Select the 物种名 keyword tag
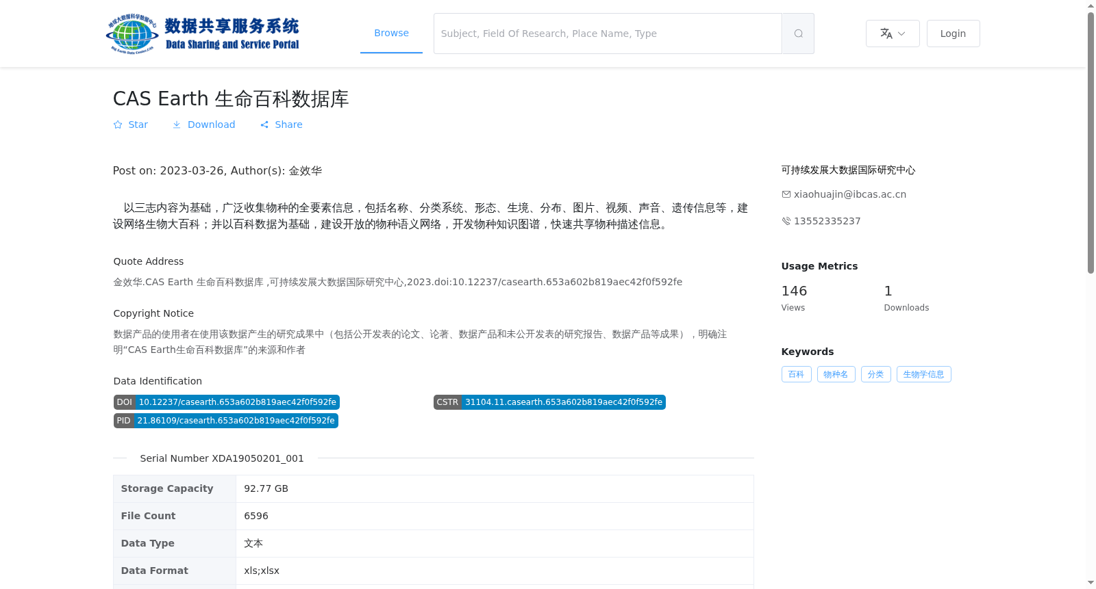The width and height of the screenshot is (1096, 589). tap(836, 374)
